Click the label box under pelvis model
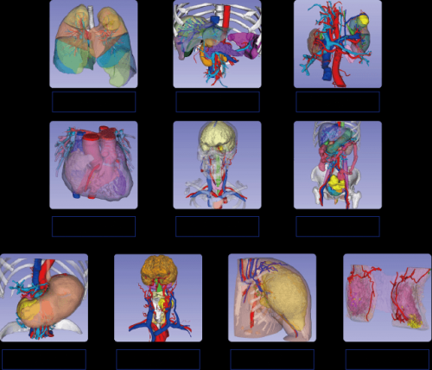Viewport: 432px width, 370px height. [x=338, y=226]
